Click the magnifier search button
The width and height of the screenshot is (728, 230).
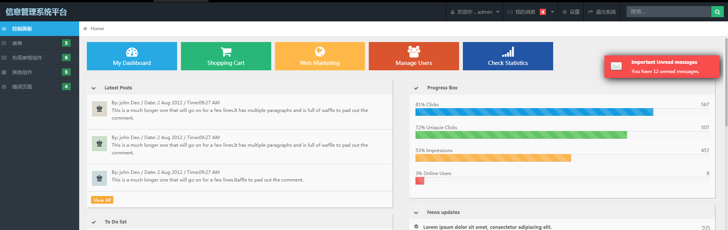coord(717,12)
